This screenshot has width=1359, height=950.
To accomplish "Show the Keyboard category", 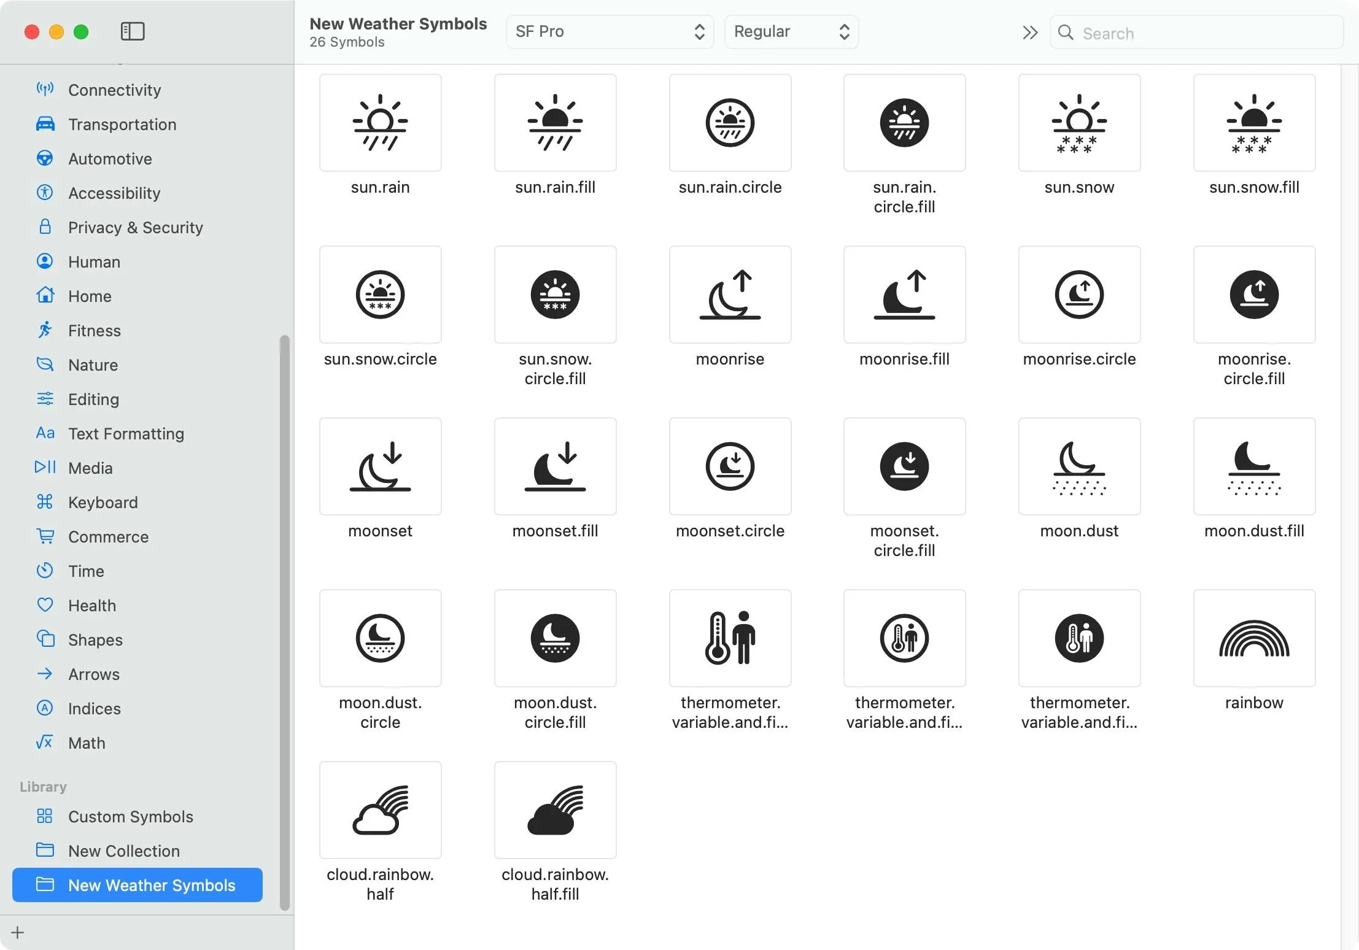I will point(137,502).
